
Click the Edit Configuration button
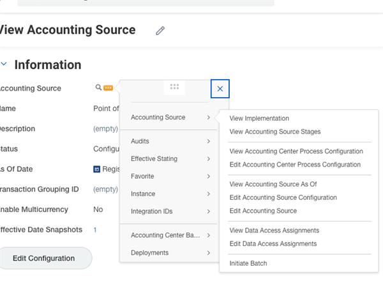(x=45, y=258)
